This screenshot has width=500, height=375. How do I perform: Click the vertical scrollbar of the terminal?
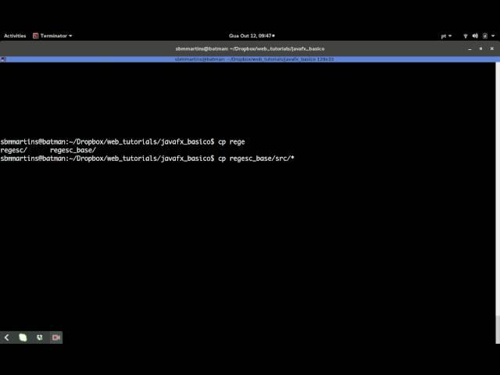click(x=498, y=203)
